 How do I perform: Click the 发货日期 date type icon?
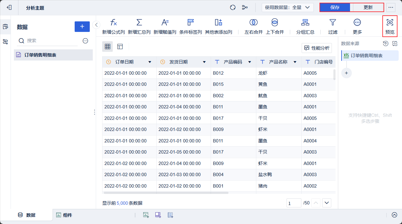(163, 62)
